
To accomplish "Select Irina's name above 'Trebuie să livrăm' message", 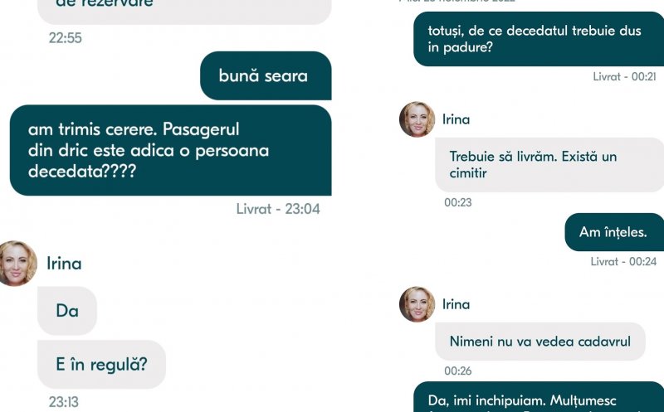I will click(x=456, y=119).
